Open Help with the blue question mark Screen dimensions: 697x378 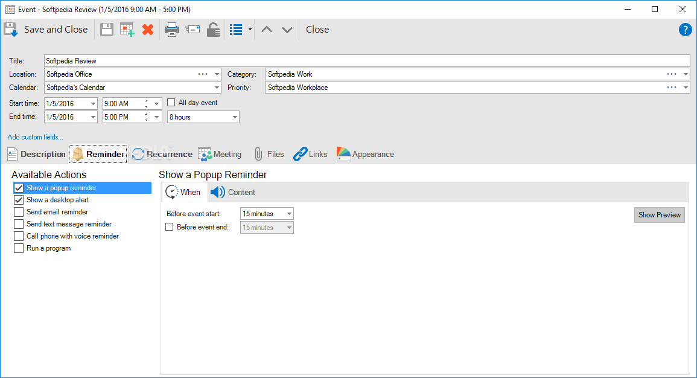(x=685, y=30)
